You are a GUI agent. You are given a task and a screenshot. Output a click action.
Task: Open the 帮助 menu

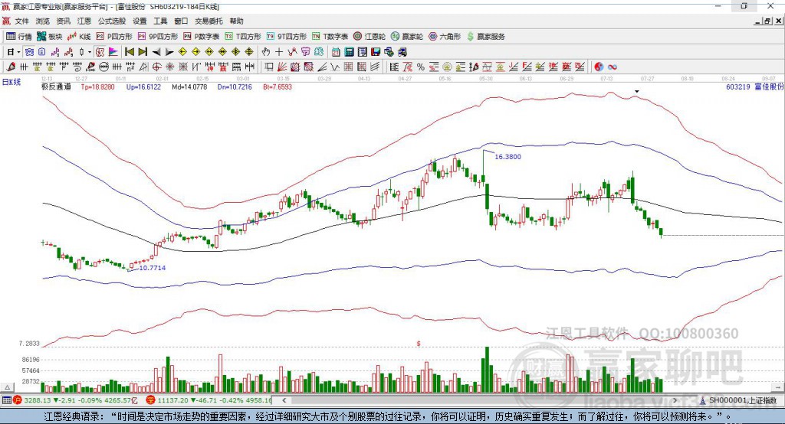coord(236,21)
